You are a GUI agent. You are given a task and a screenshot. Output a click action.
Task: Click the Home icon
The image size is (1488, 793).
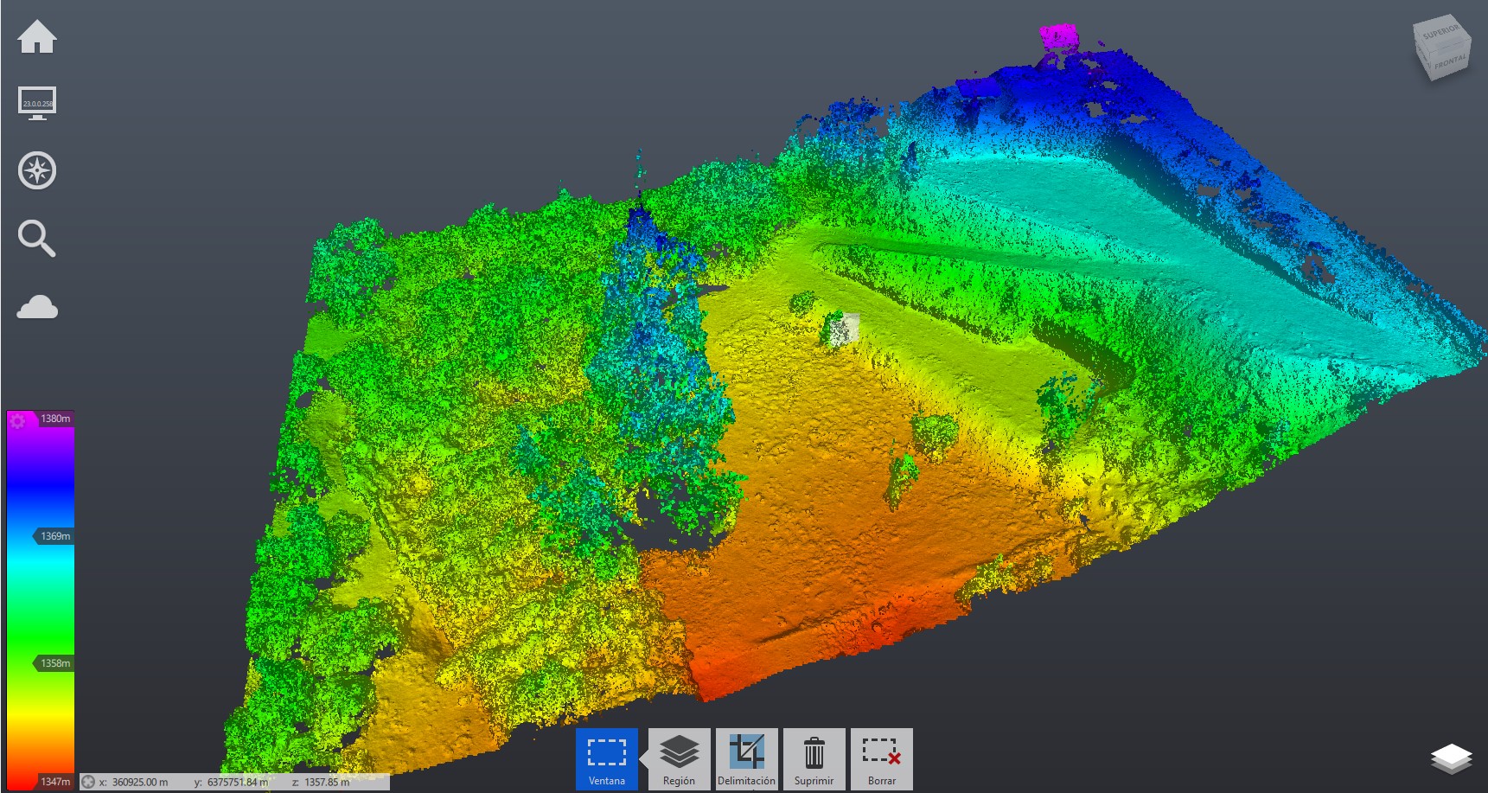coord(37,37)
